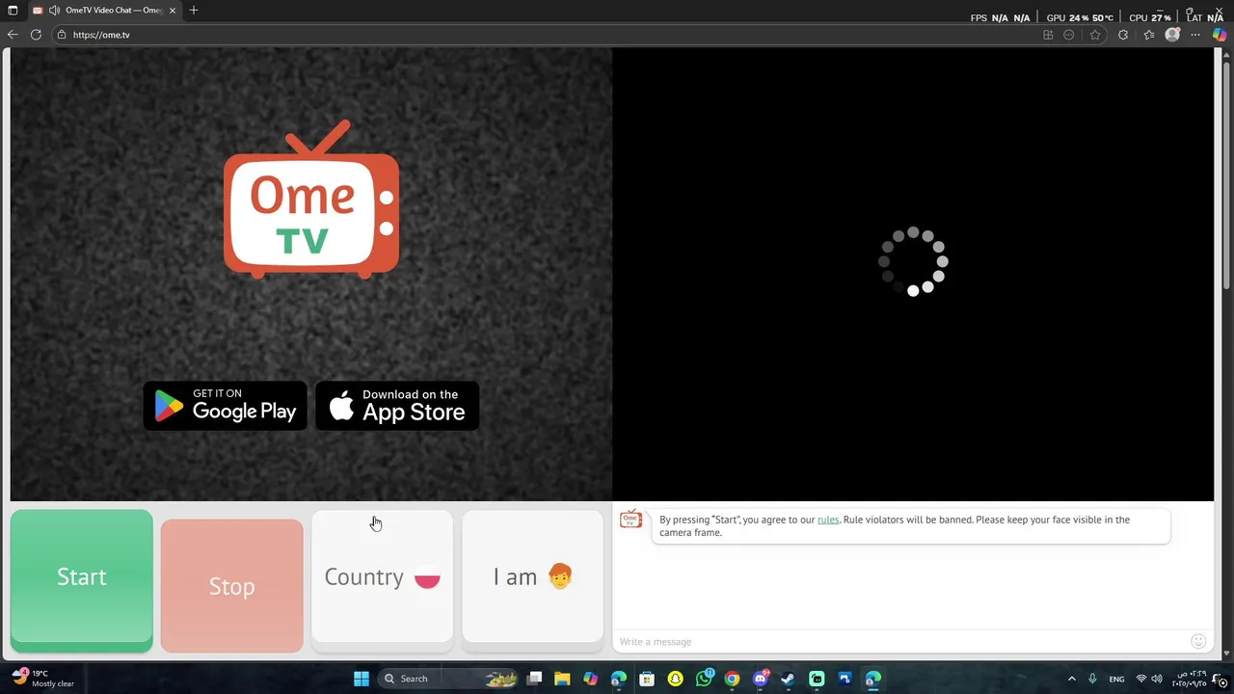
Task: Click the page vertical scrollbar down arrow
Action: click(x=1227, y=654)
